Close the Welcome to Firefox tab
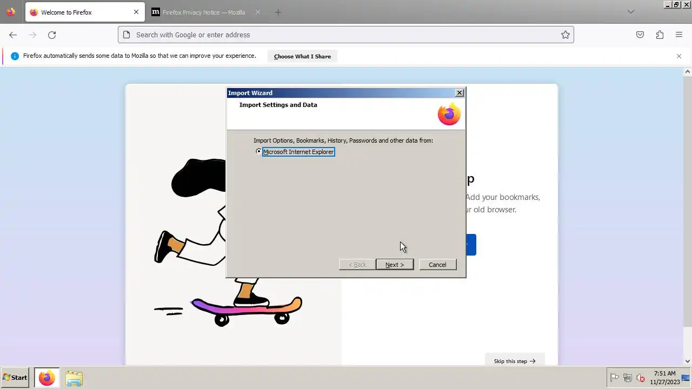692x389 pixels. [136, 12]
